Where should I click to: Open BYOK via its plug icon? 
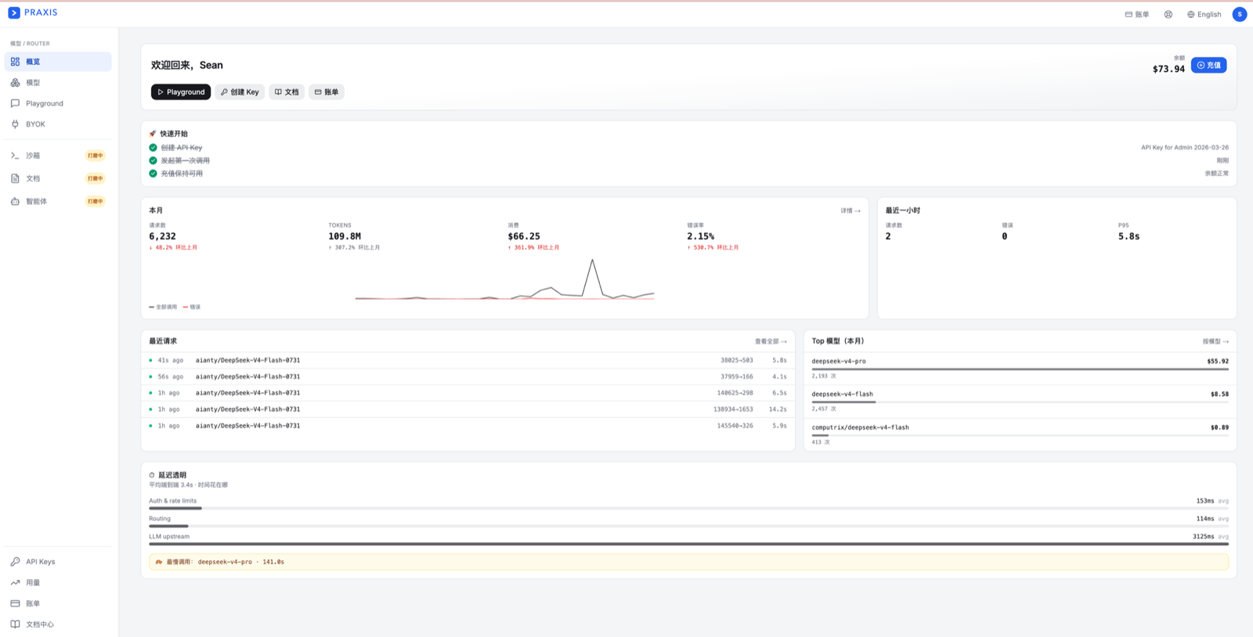coord(15,124)
